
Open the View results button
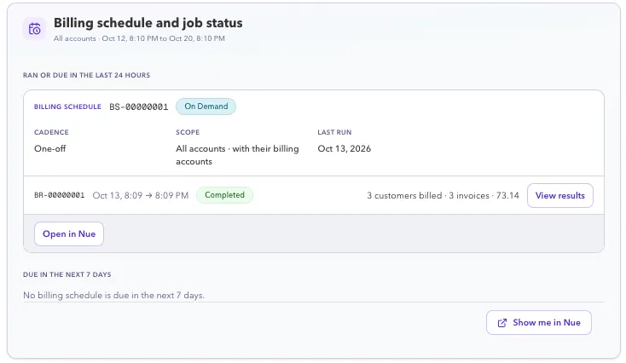(x=560, y=195)
